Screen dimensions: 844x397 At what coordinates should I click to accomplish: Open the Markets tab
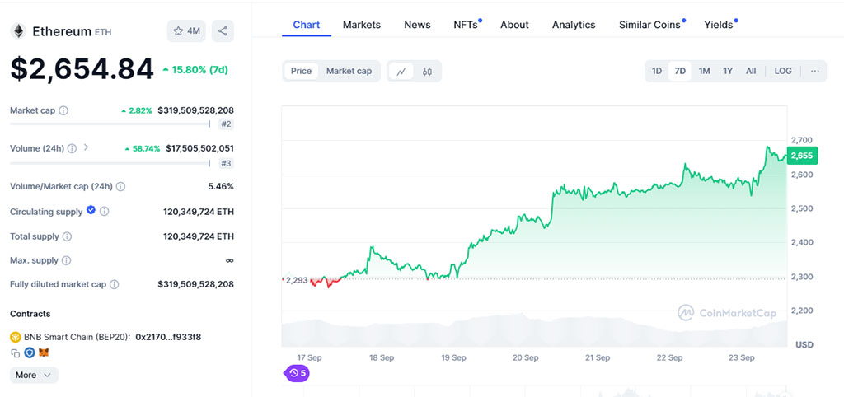pyautogui.click(x=362, y=25)
